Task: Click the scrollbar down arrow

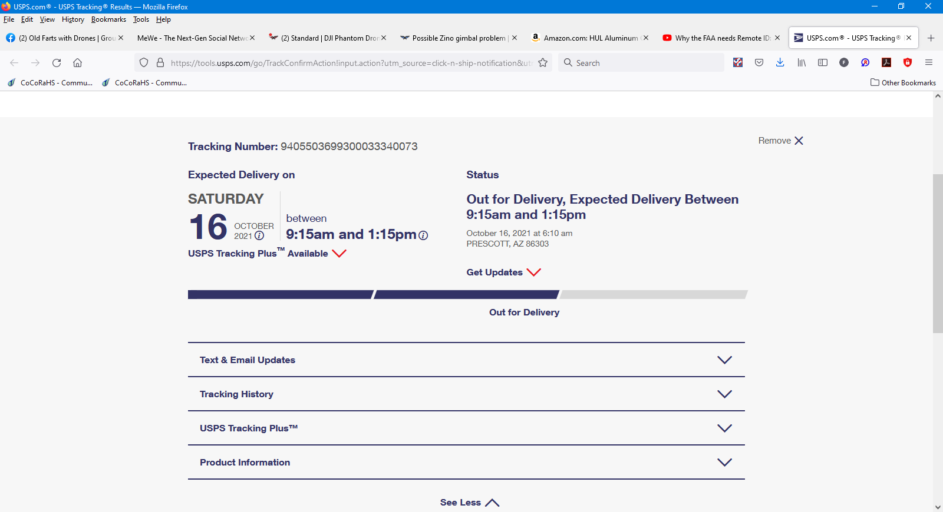Action: 938,507
